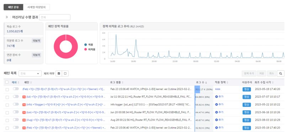Tick checkbox for info logger row
This screenshot has width=288, height=132.
(7, 105)
